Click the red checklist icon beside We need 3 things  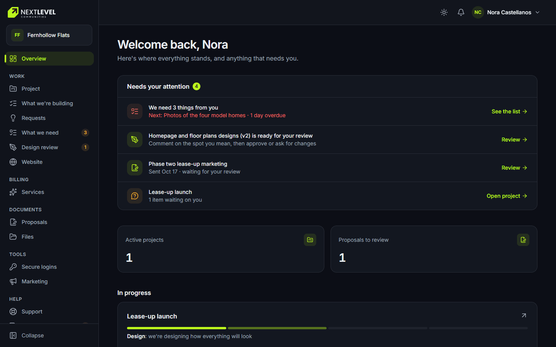pos(135,111)
